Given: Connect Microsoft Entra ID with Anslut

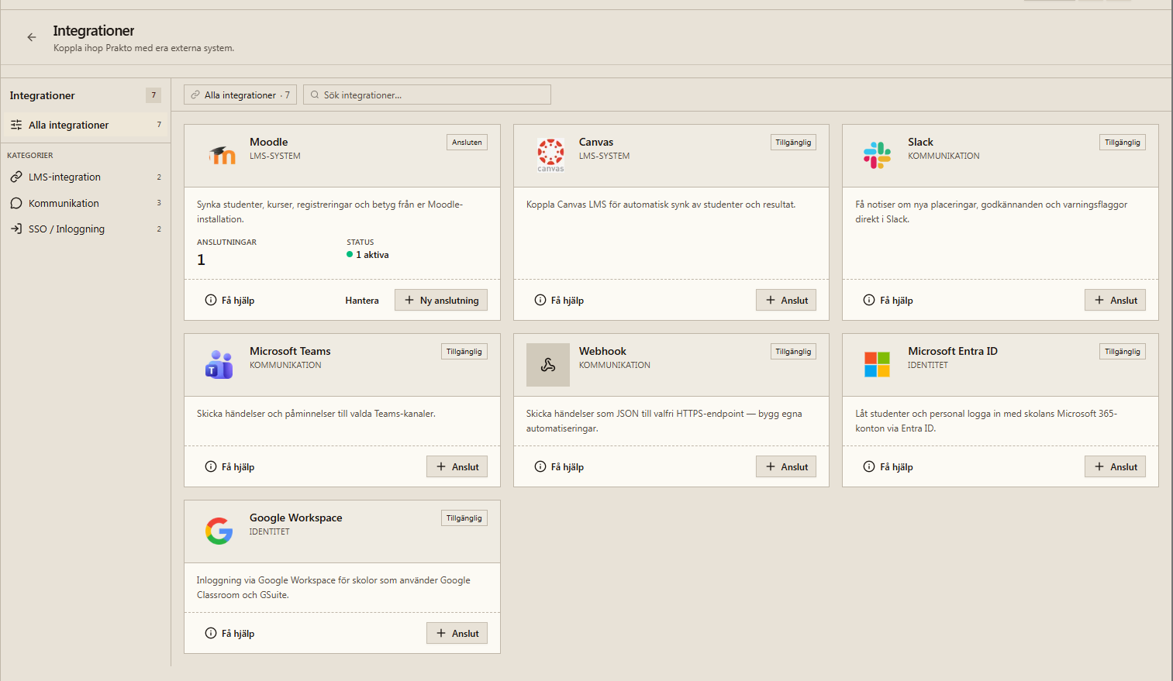Looking at the screenshot, I should point(1115,466).
